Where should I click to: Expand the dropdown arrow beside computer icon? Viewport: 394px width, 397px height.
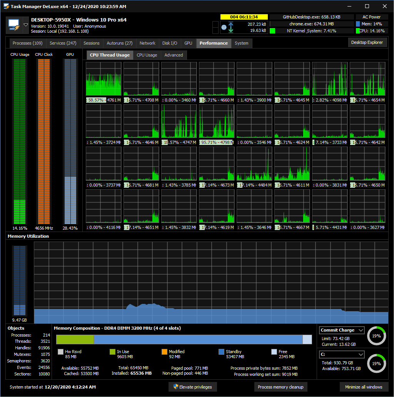pos(26,25)
